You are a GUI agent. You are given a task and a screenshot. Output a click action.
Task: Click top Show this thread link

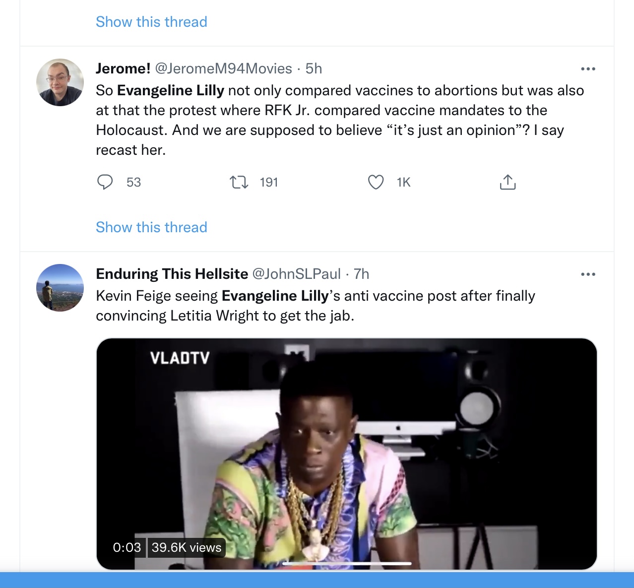click(151, 22)
